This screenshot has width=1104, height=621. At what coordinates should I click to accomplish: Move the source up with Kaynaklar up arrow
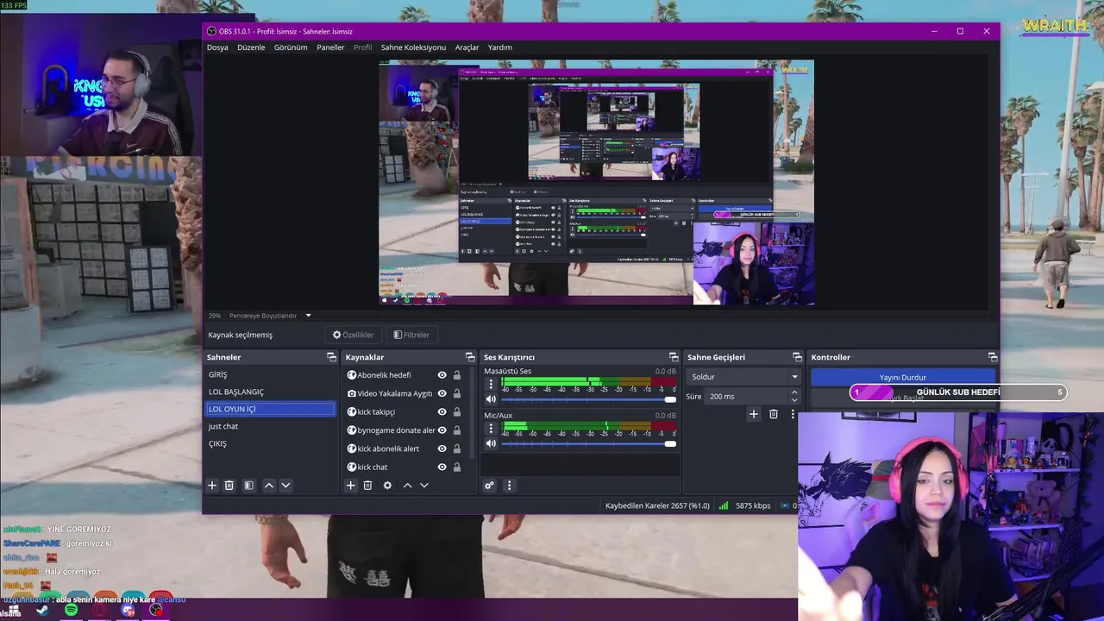click(x=408, y=486)
